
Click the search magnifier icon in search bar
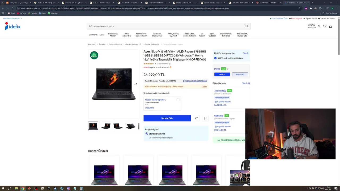(x=246, y=26)
